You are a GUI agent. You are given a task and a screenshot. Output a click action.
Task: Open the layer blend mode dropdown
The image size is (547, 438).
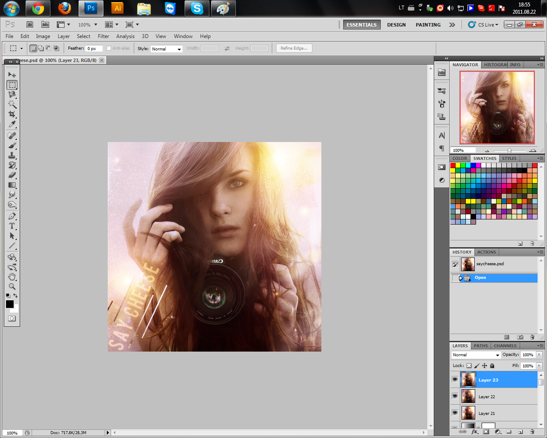pos(476,355)
